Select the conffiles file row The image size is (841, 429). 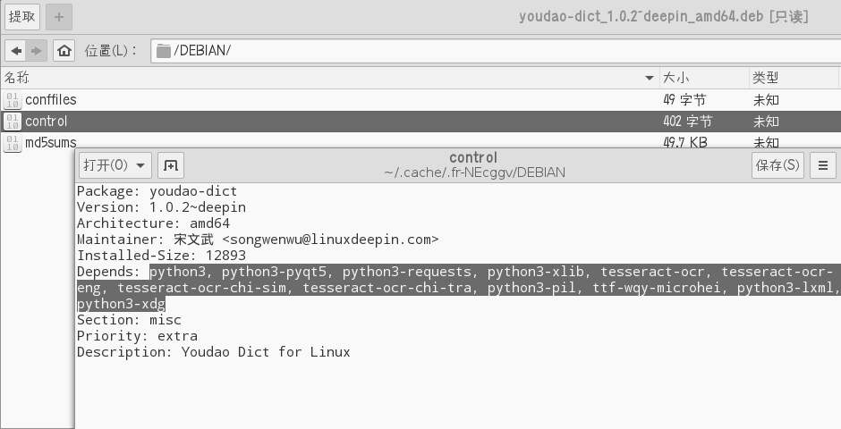[x=420, y=100]
